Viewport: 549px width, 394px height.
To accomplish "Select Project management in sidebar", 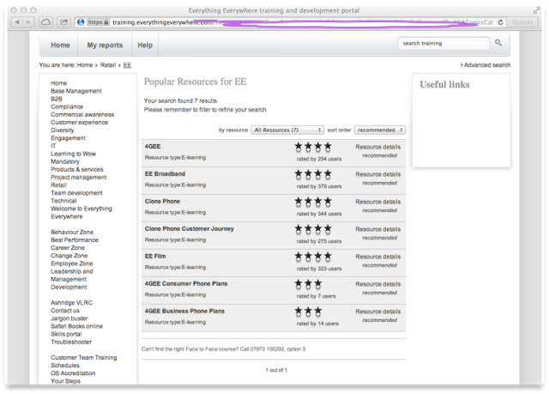I will click(78, 177).
